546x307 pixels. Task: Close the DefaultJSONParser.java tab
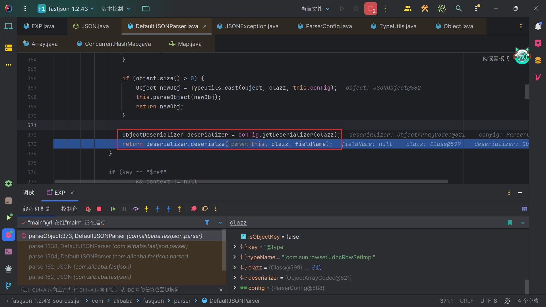[205, 26]
